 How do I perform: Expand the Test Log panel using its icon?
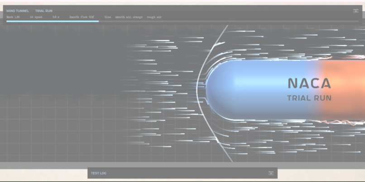[271, 173]
